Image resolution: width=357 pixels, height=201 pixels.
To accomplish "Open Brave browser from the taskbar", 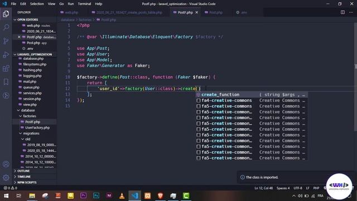I will (160, 196).
